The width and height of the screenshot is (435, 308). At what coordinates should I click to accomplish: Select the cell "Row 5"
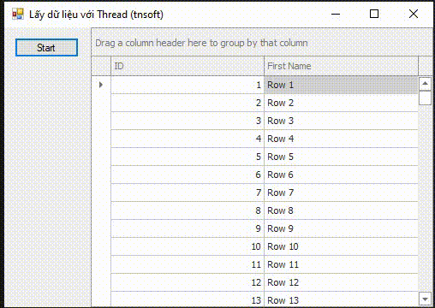point(341,157)
